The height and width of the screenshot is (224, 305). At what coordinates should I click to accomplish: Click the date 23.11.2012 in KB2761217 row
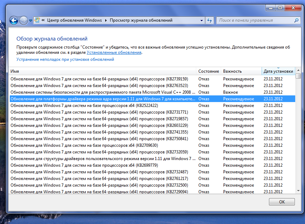(273, 179)
